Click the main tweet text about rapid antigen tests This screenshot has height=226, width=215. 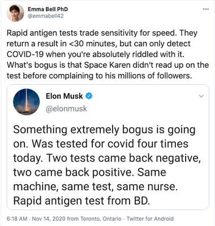point(108,54)
